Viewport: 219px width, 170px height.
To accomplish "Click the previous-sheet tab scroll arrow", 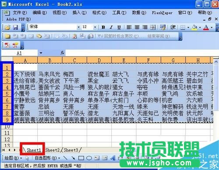I will pyautogui.click(x=9, y=150).
